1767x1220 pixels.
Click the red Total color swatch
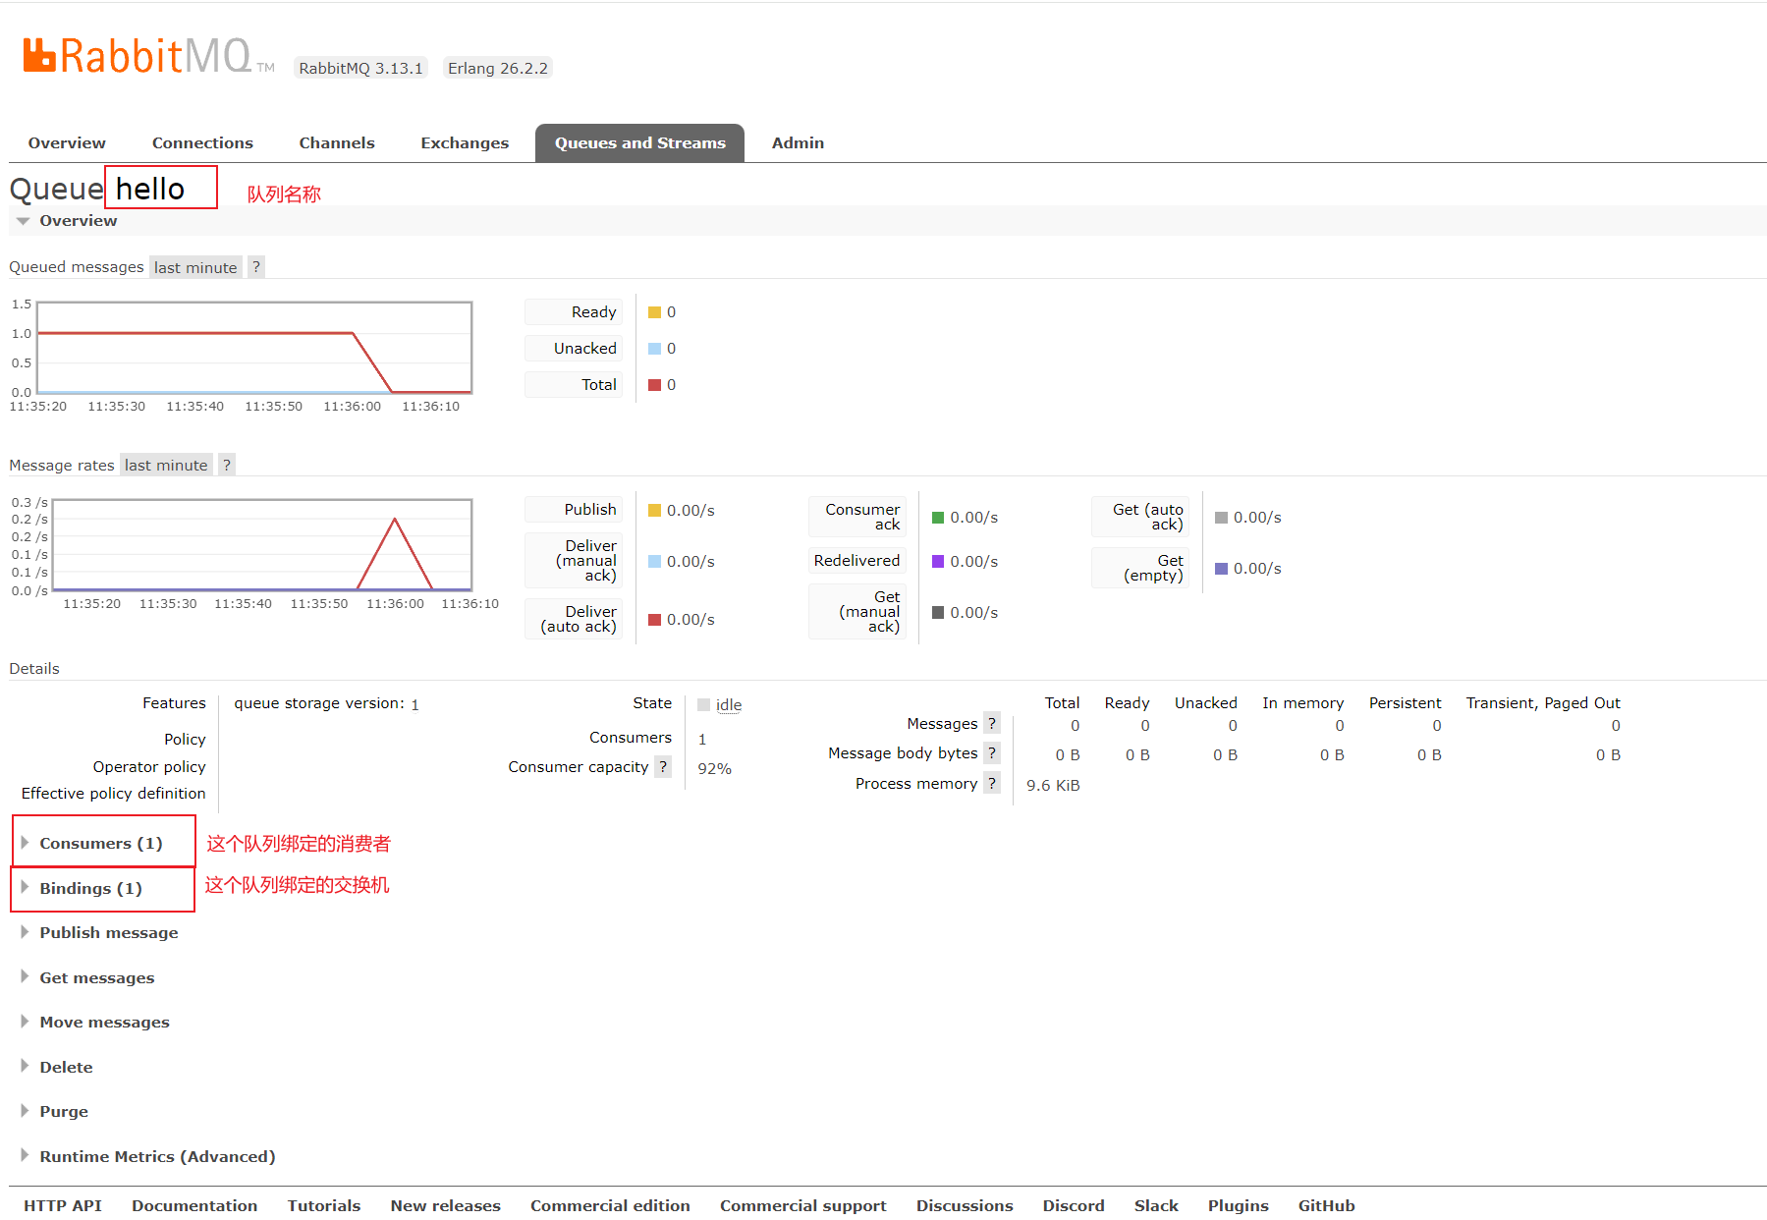[x=654, y=385]
